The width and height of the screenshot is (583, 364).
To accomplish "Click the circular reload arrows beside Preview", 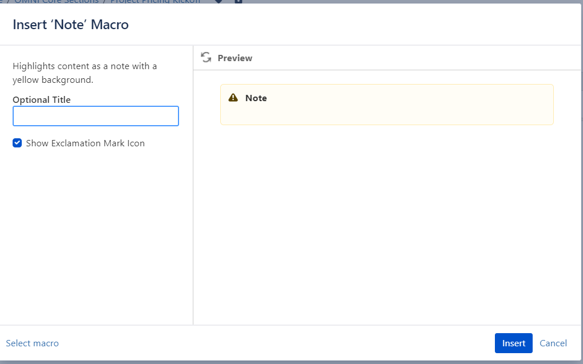I will [x=205, y=57].
